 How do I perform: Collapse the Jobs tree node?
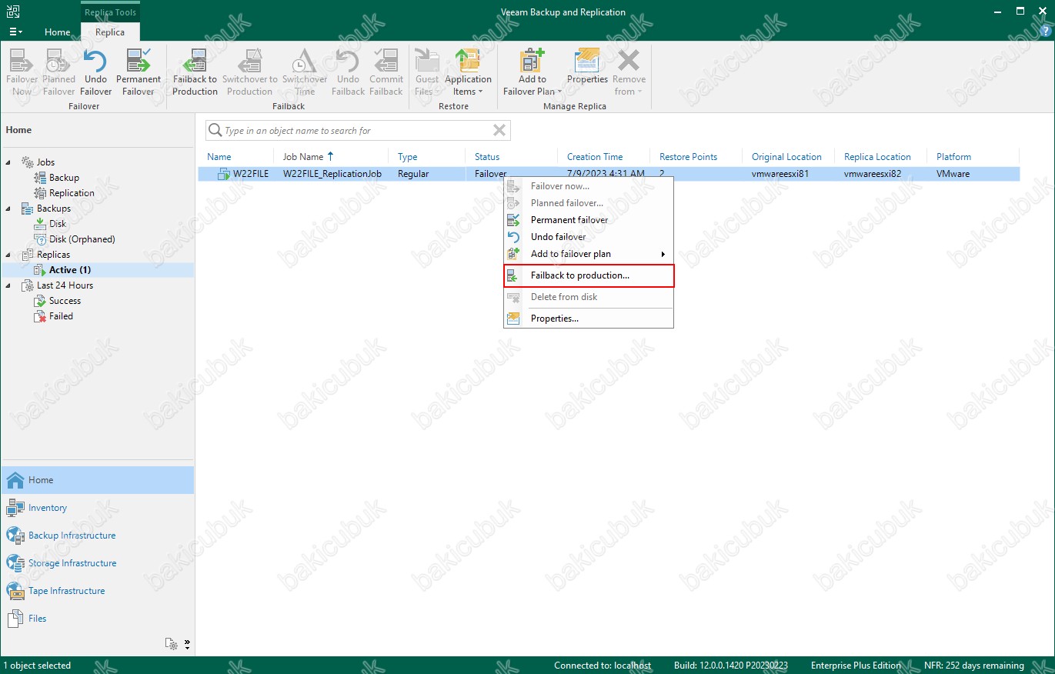[x=8, y=162]
